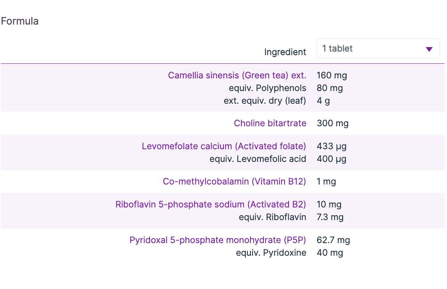Click the 433 µg levomefolate amount

click(331, 146)
